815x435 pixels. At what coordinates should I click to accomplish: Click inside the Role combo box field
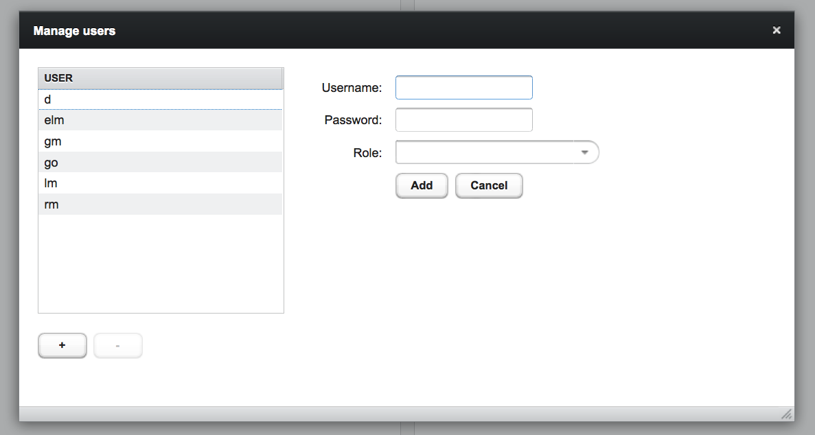click(x=485, y=152)
